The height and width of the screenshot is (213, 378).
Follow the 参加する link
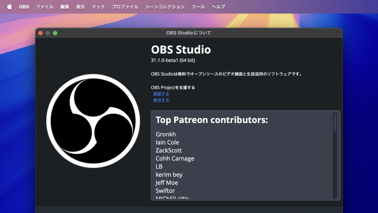point(161,100)
